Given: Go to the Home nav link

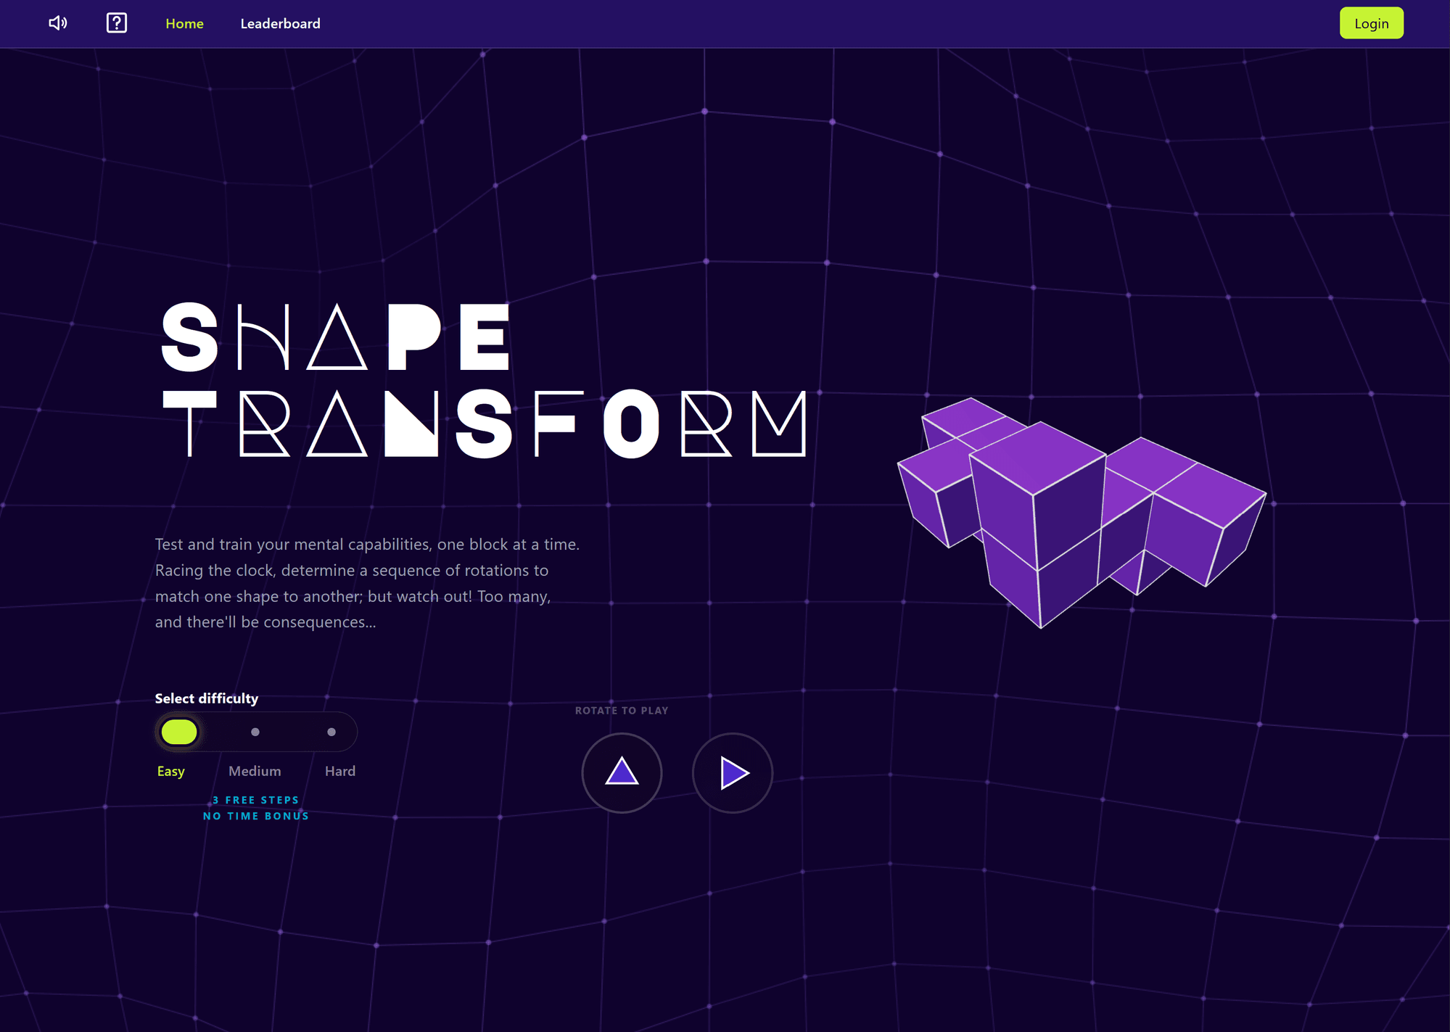Looking at the screenshot, I should coord(184,24).
